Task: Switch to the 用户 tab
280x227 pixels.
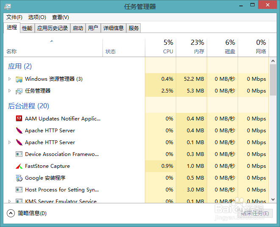Action: [x=93, y=28]
